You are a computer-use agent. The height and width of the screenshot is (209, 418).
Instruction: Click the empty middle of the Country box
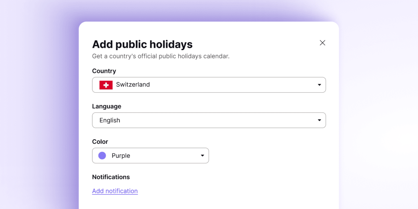(x=229, y=85)
